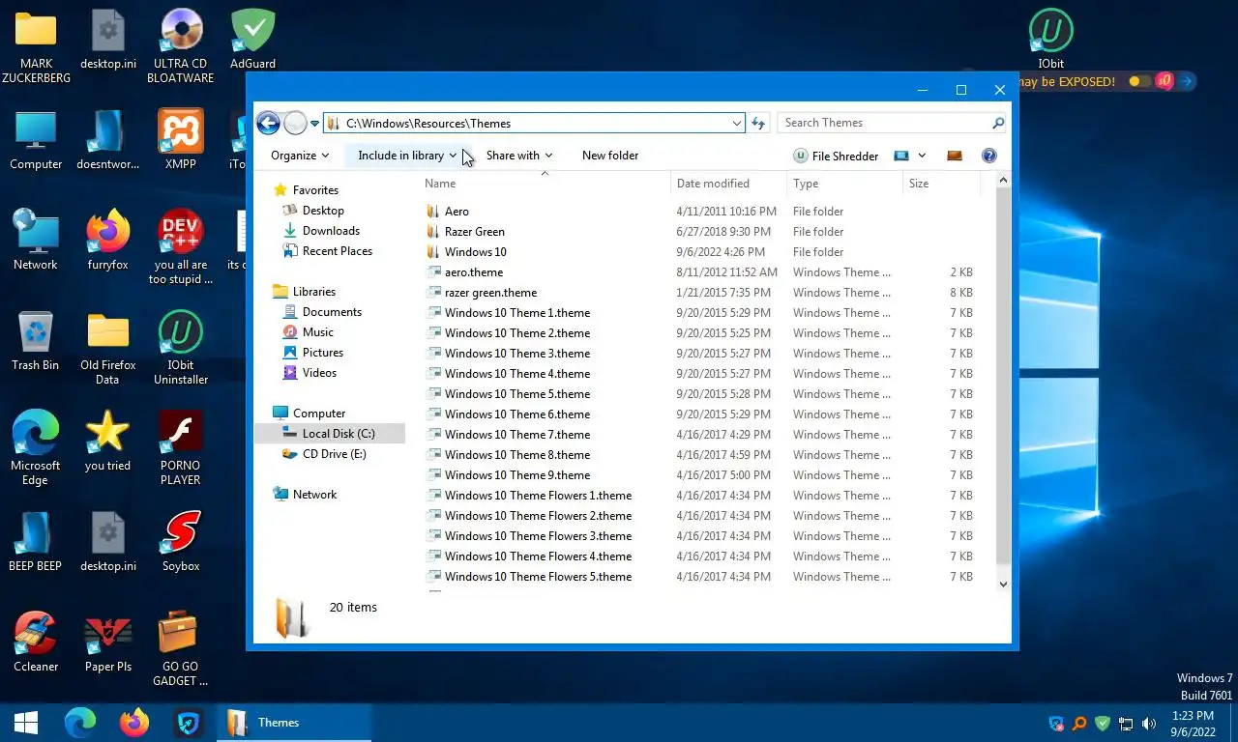
Task: Click the Forward navigation arrow in Explorer
Action: [295, 123]
